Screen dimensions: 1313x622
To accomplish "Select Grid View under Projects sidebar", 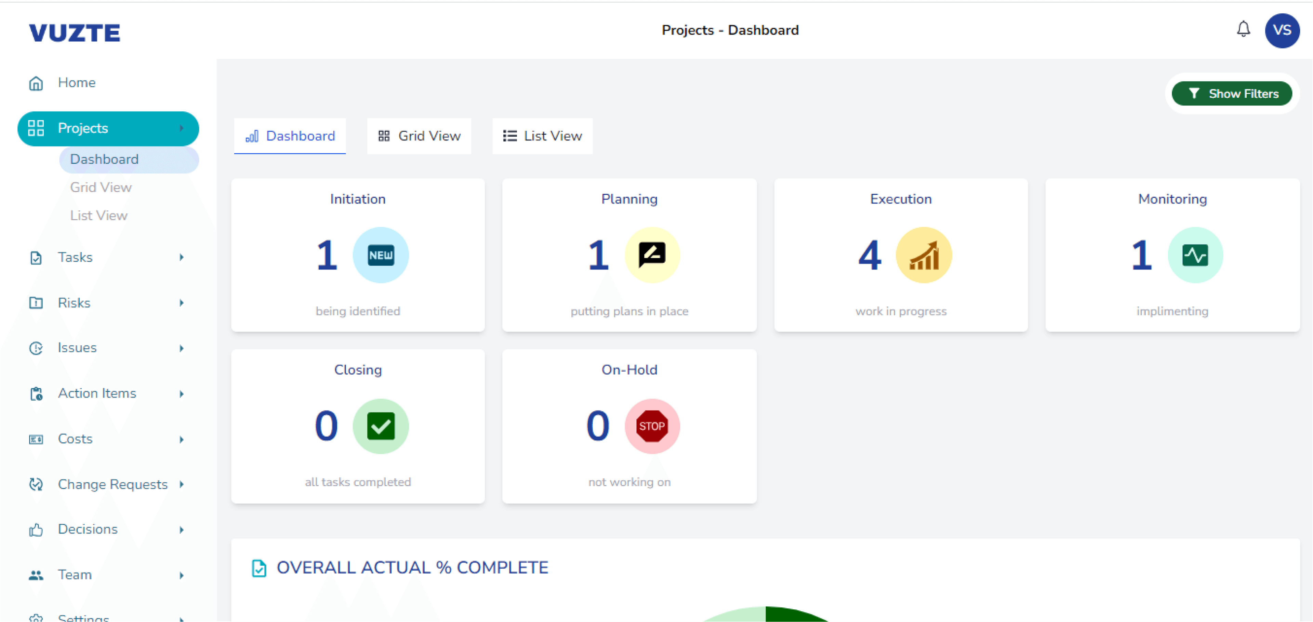I will 101,187.
